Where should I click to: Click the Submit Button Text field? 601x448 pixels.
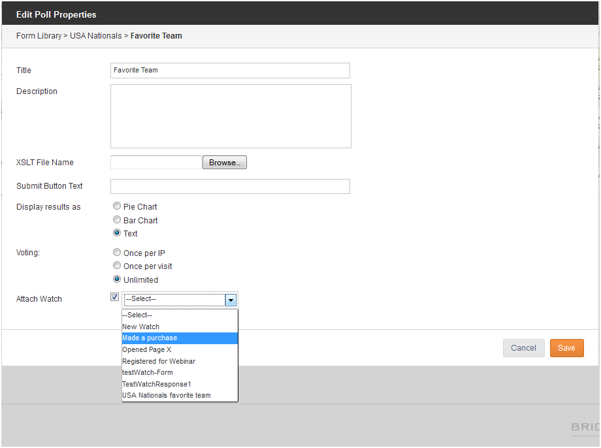click(230, 187)
